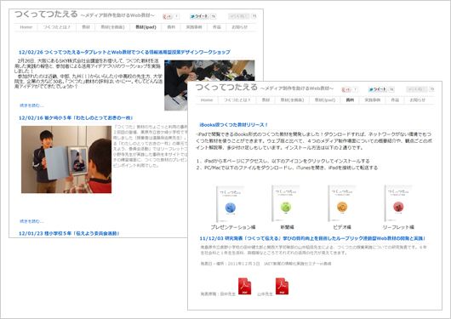Download プレゼンテーション編 iBooks cover icon
The width and height of the screenshot is (451, 319).
click(230, 204)
